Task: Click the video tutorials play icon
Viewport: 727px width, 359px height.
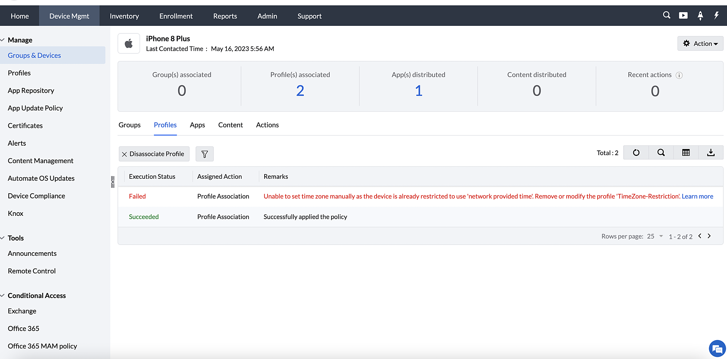Action: tap(683, 15)
